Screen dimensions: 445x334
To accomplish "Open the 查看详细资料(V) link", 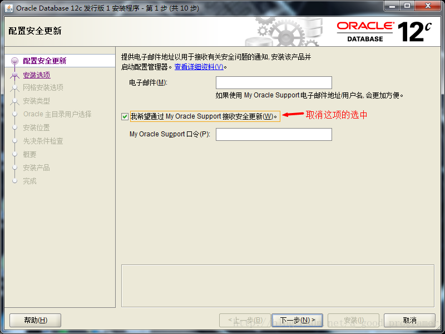I will [199, 67].
